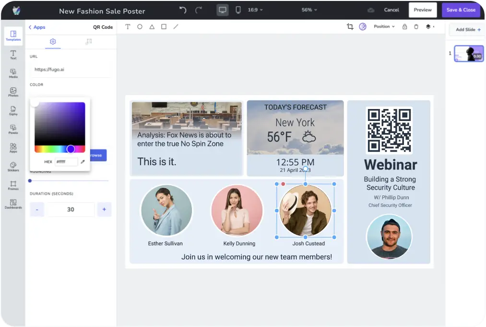The height and width of the screenshot is (327, 486).
Task: Expand the 56% zoom level dropdown
Action: click(309, 10)
